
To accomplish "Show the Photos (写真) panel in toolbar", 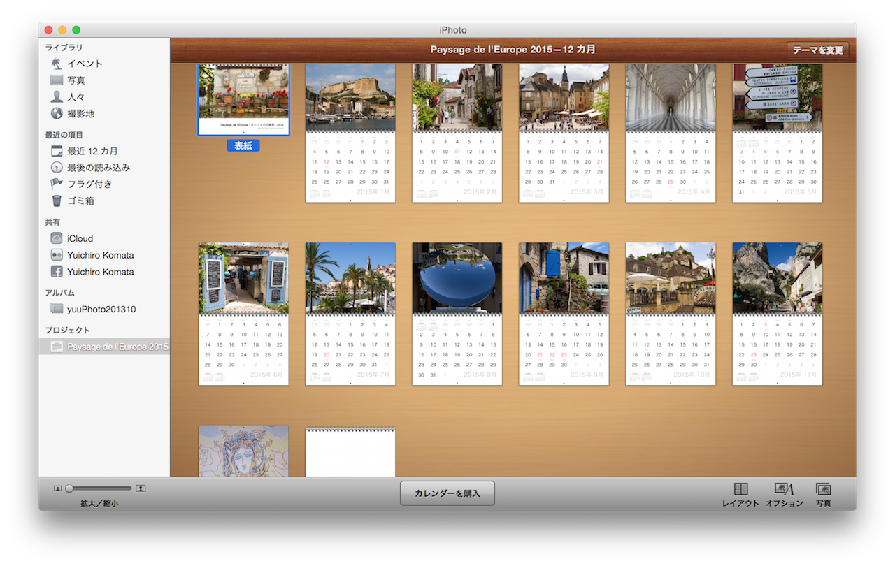I will click(x=823, y=495).
